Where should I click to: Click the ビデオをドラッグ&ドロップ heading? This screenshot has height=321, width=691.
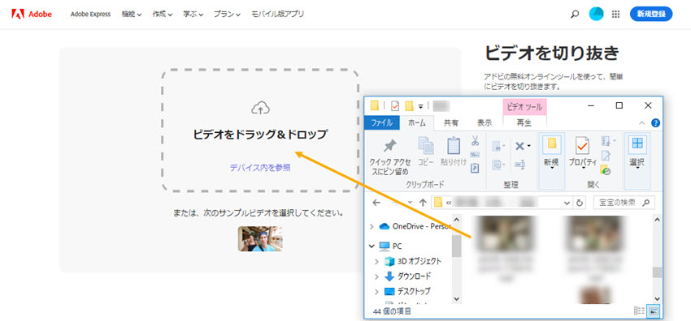260,135
